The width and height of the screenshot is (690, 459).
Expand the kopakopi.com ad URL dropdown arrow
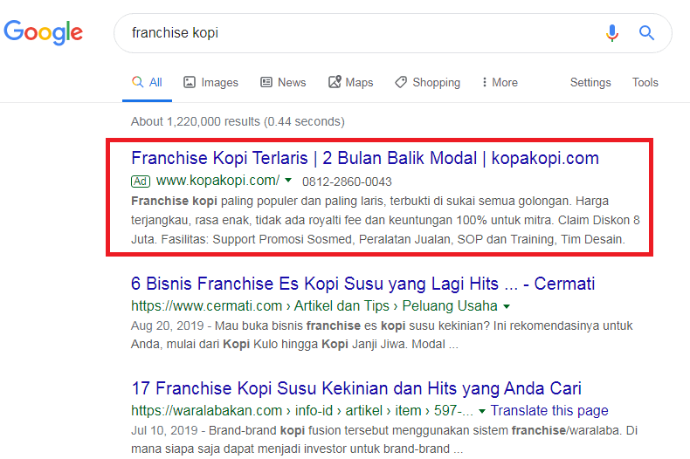[x=288, y=182]
